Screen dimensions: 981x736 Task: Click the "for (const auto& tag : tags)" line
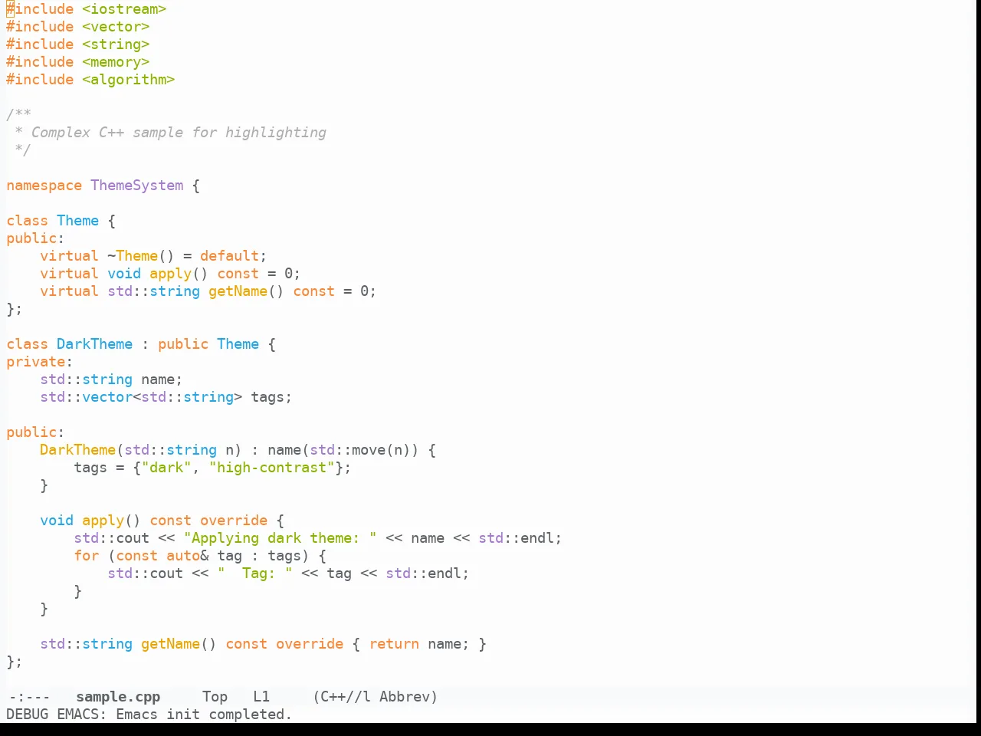click(x=200, y=556)
